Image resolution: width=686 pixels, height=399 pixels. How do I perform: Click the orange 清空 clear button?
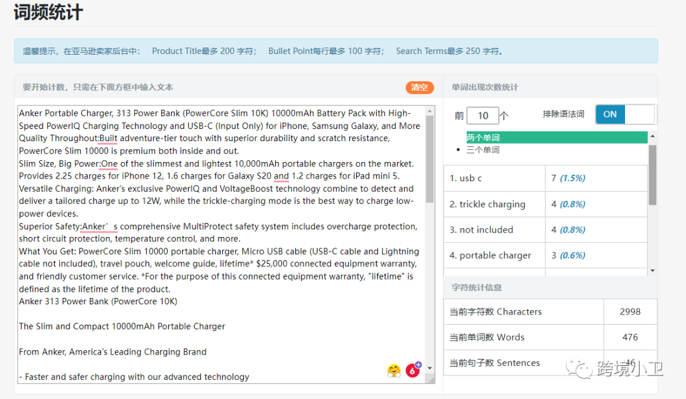(x=419, y=88)
